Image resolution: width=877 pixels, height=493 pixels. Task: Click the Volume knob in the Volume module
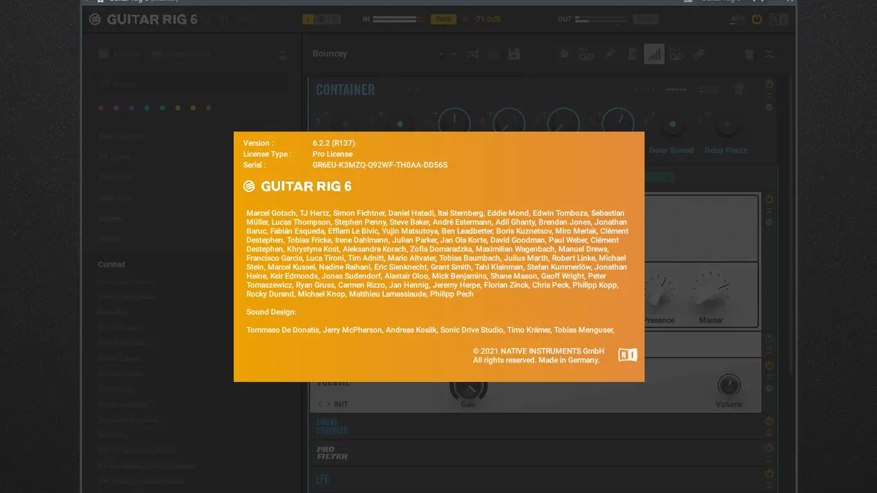pyautogui.click(x=729, y=385)
